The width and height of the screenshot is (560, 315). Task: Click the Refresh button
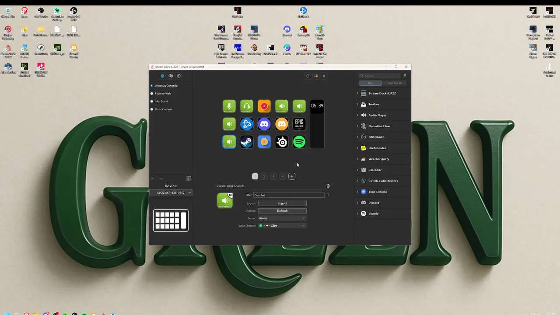coord(282,211)
